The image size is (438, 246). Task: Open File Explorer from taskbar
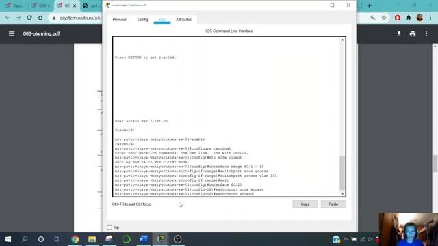tap(92, 239)
